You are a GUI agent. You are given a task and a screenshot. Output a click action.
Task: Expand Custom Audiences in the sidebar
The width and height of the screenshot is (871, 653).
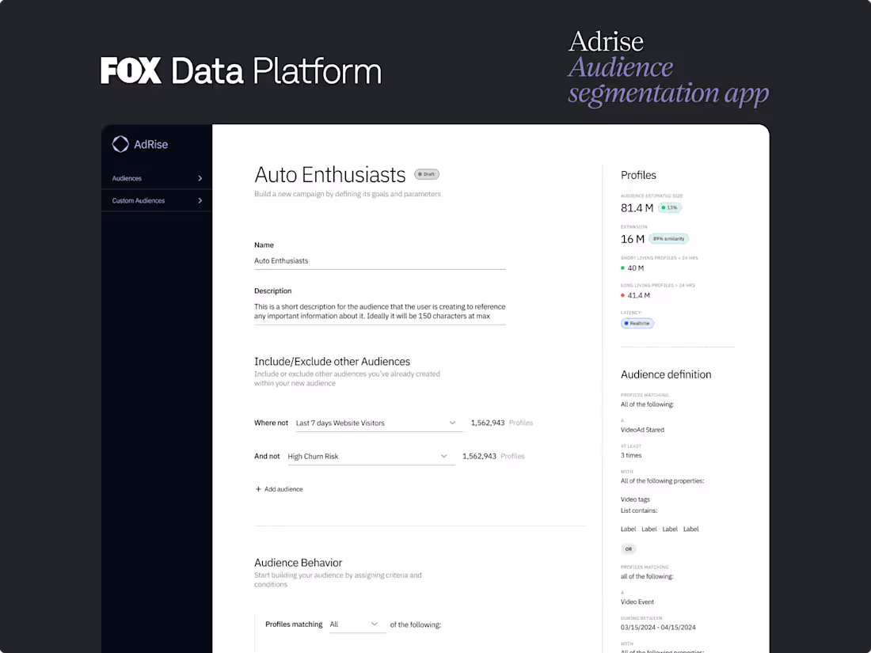[156, 200]
